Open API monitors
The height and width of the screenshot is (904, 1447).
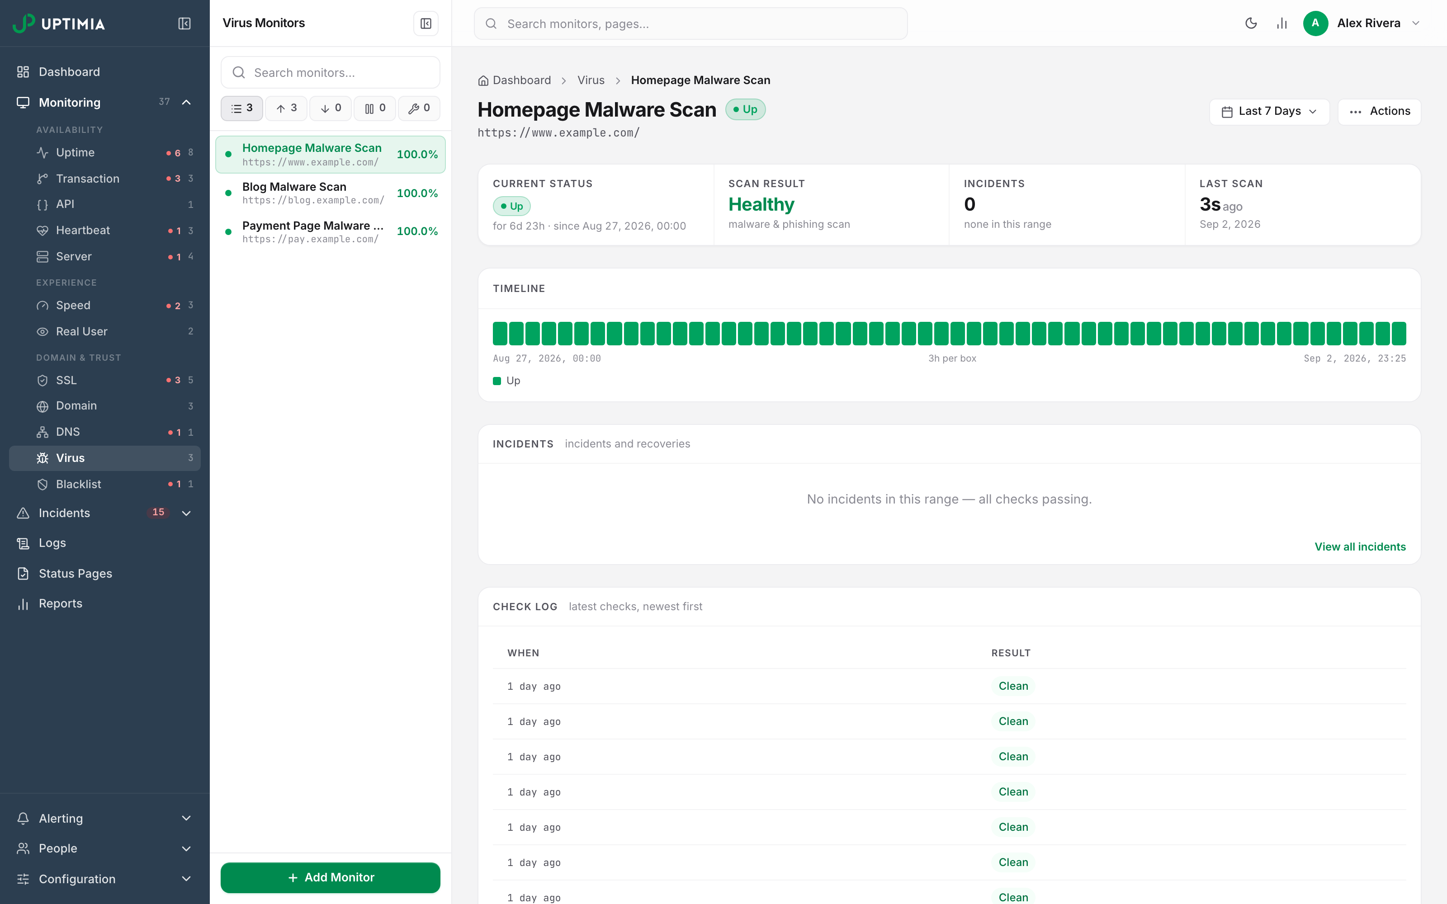[104, 204]
